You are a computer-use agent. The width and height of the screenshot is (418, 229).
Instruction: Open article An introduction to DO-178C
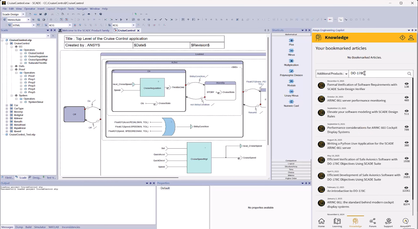click(346, 191)
